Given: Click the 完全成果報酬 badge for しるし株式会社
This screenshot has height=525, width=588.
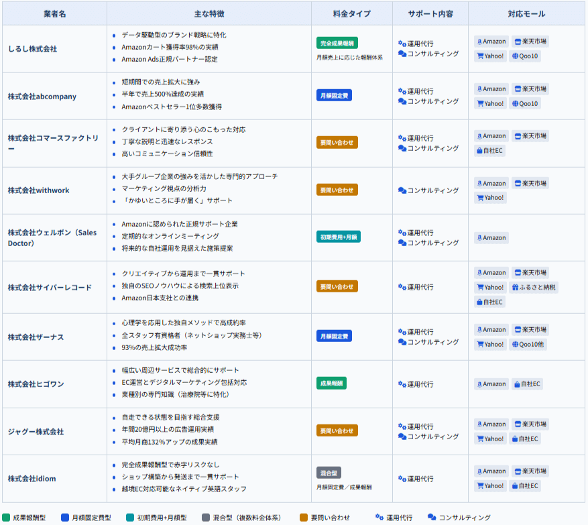Looking at the screenshot, I should click(x=337, y=43).
